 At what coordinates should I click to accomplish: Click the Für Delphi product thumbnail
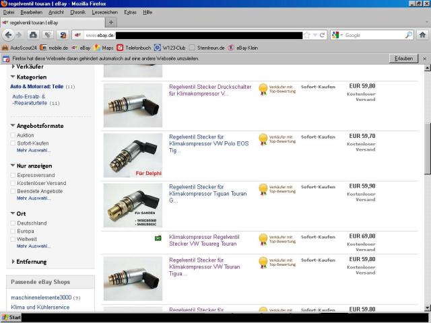click(133, 155)
